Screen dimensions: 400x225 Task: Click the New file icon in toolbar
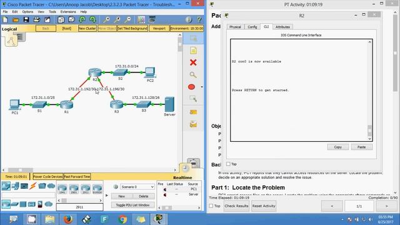click(6, 19)
